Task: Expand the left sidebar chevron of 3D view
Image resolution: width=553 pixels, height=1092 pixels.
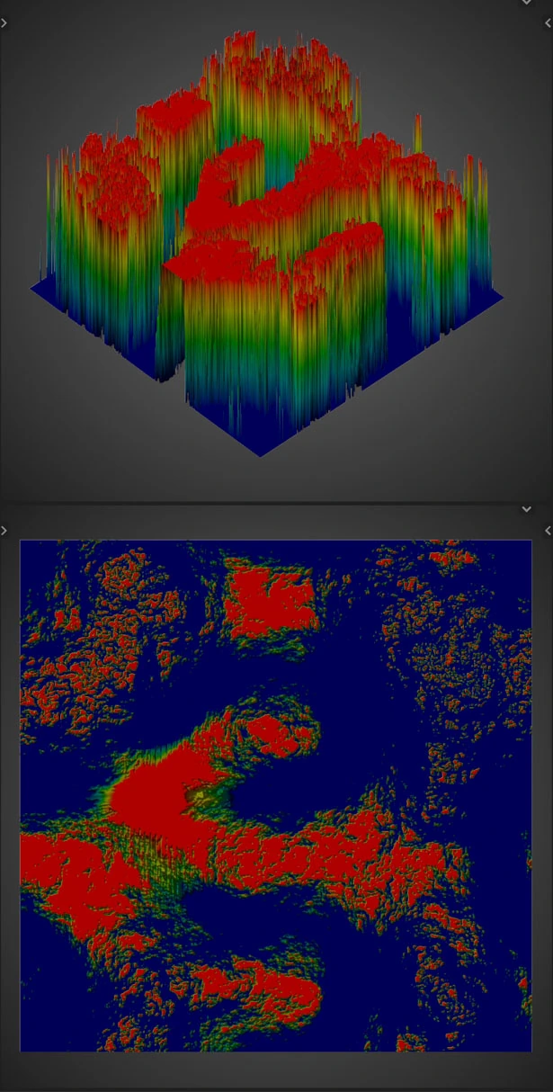Action: (4, 23)
